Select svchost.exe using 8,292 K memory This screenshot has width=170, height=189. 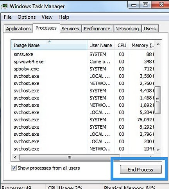pyautogui.click(x=83, y=127)
